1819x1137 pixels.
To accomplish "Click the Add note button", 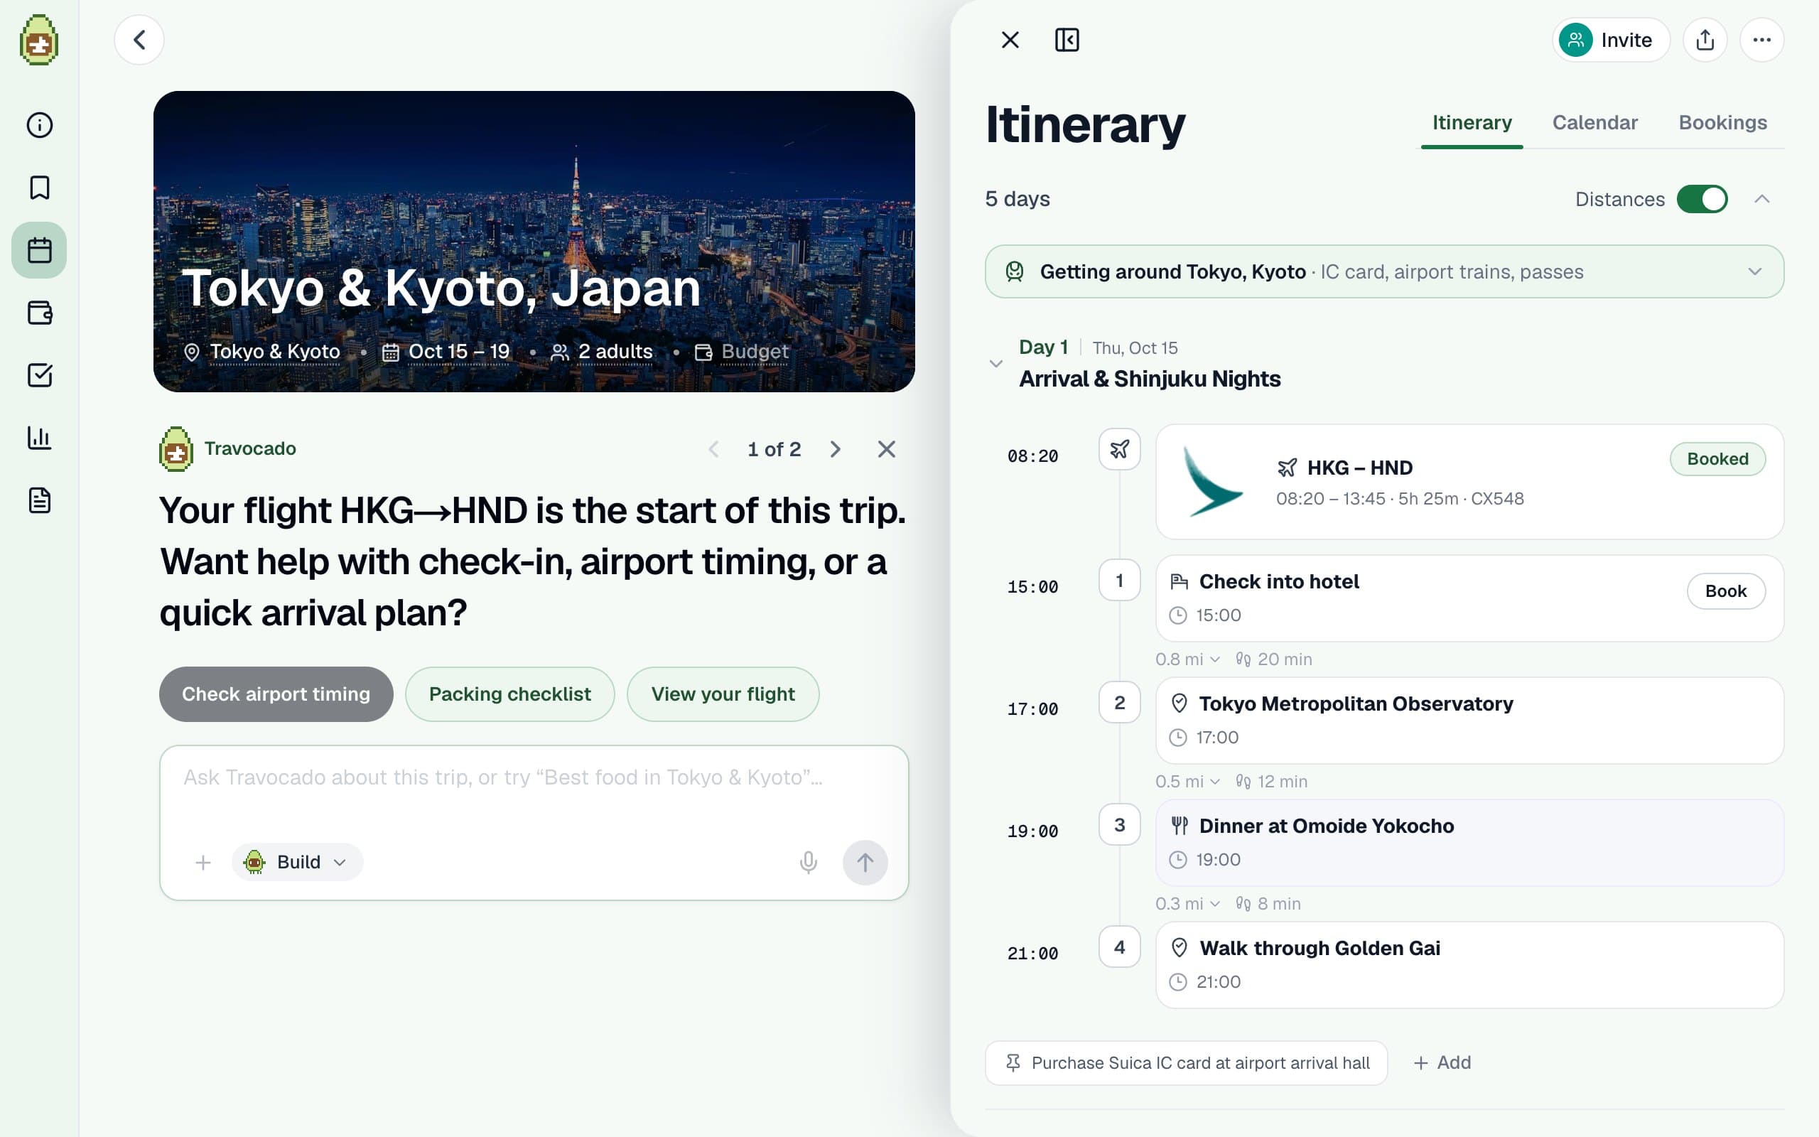I will point(1442,1062).
